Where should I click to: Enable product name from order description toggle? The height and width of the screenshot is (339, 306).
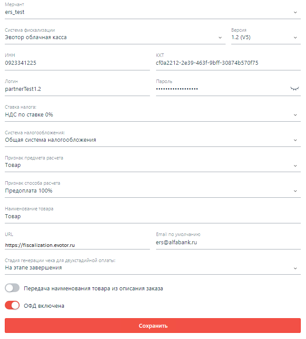(12, 288)
